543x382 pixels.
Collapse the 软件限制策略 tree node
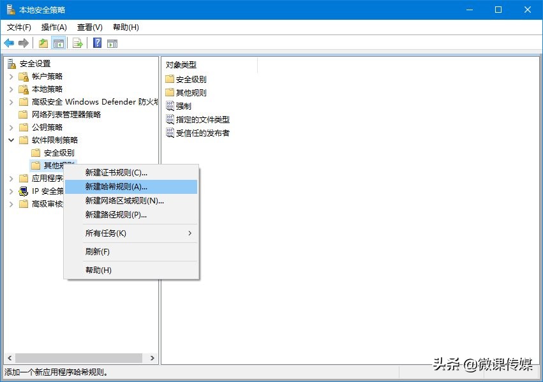click(11, 140)
